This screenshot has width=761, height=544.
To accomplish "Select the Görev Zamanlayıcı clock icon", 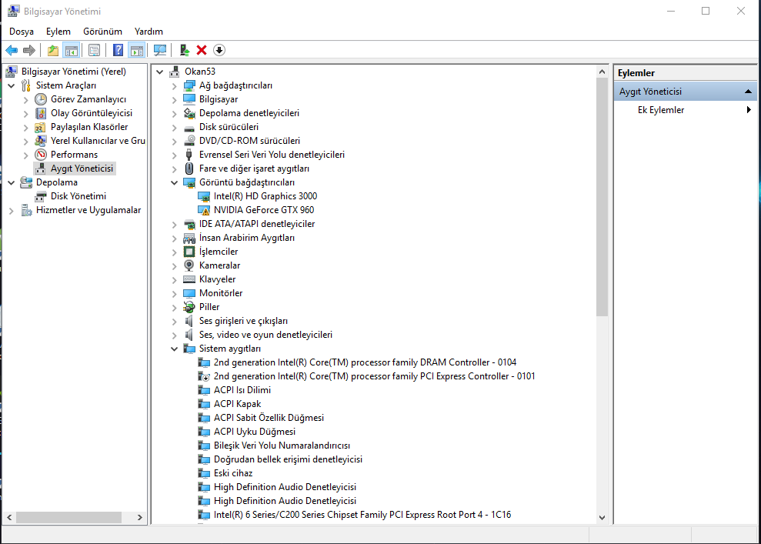I will point(41,99).
